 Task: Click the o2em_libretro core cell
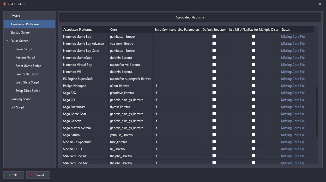pos(131,86)
